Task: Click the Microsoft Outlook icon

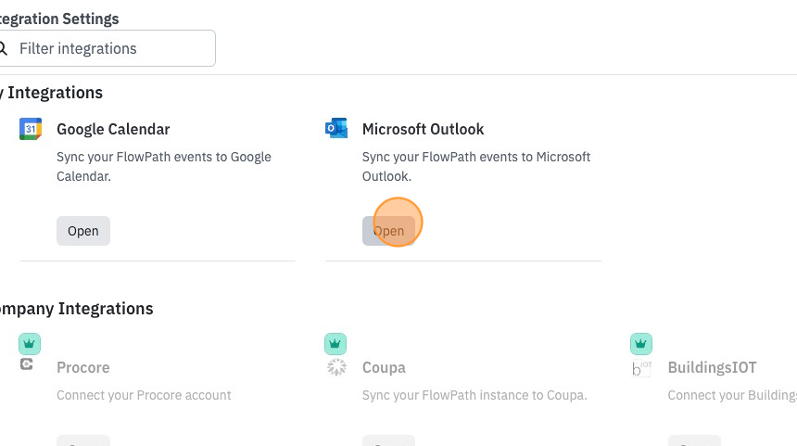Action: click(x=336, y=128)
